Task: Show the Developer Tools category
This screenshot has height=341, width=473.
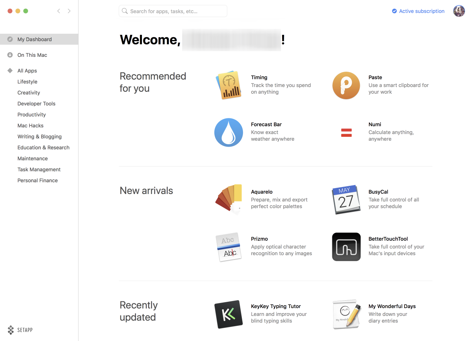Action: tap(36, 103)
